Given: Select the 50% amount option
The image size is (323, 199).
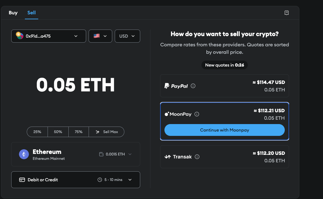Looking at the screenshot, I should (x=58, y=132).
